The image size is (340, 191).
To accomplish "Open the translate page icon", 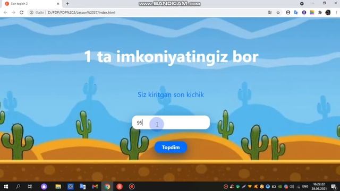I will click(270, 13).
